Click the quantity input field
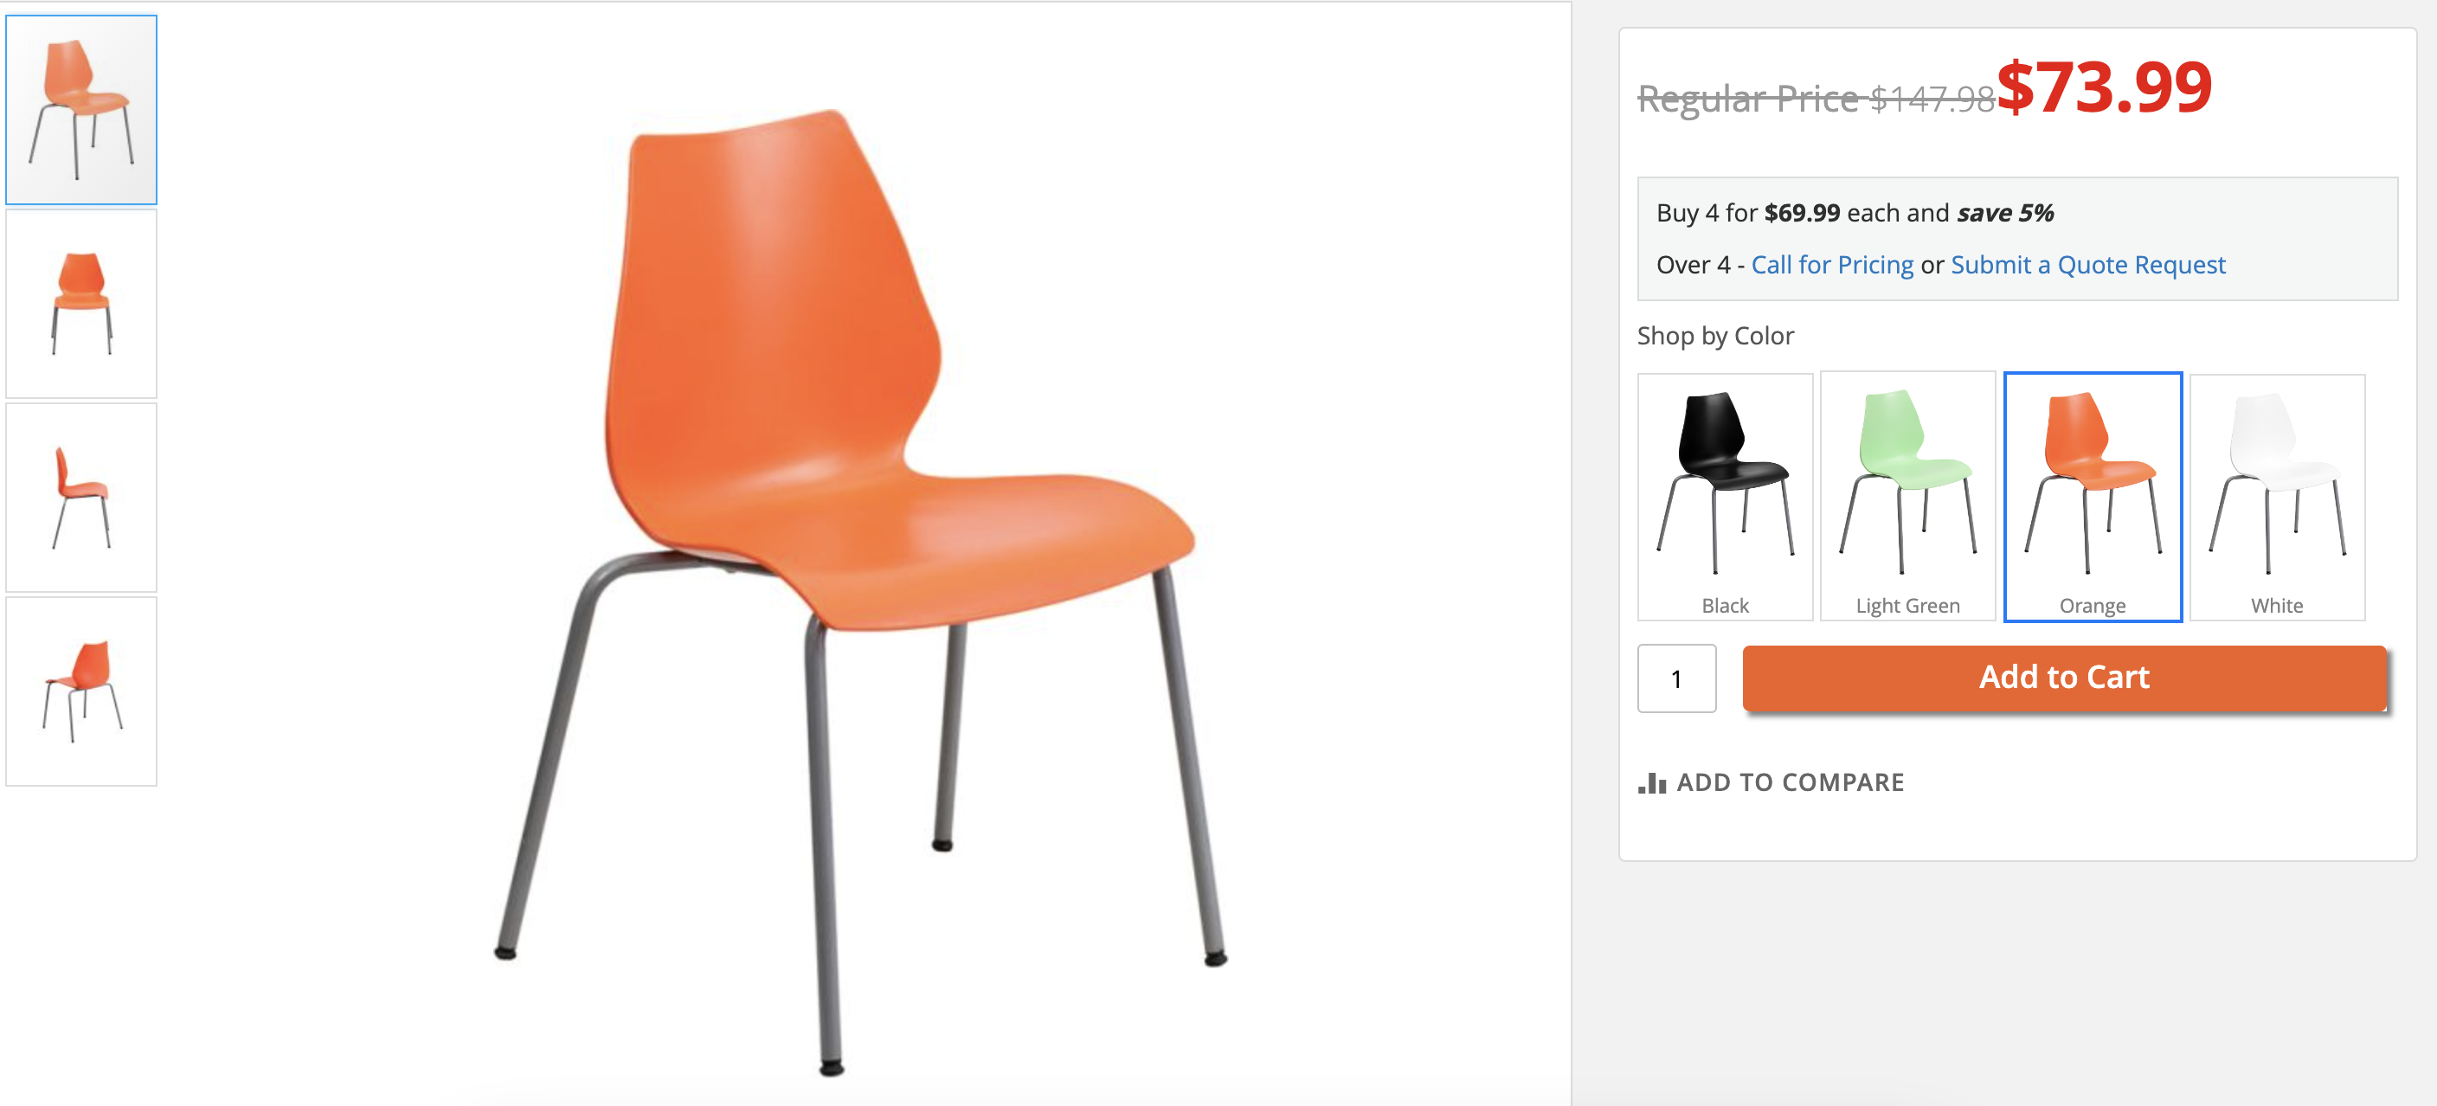 pyautogui.click(x=1676, y=678)
